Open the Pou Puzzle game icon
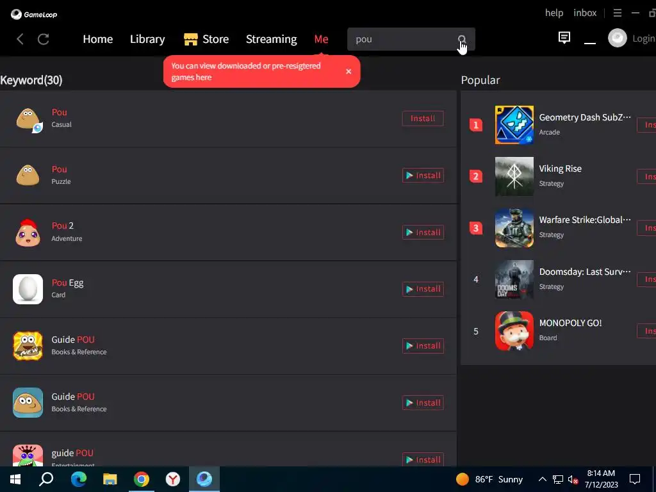The height and width of the screenshot is (492, 656). pos(28,176)
